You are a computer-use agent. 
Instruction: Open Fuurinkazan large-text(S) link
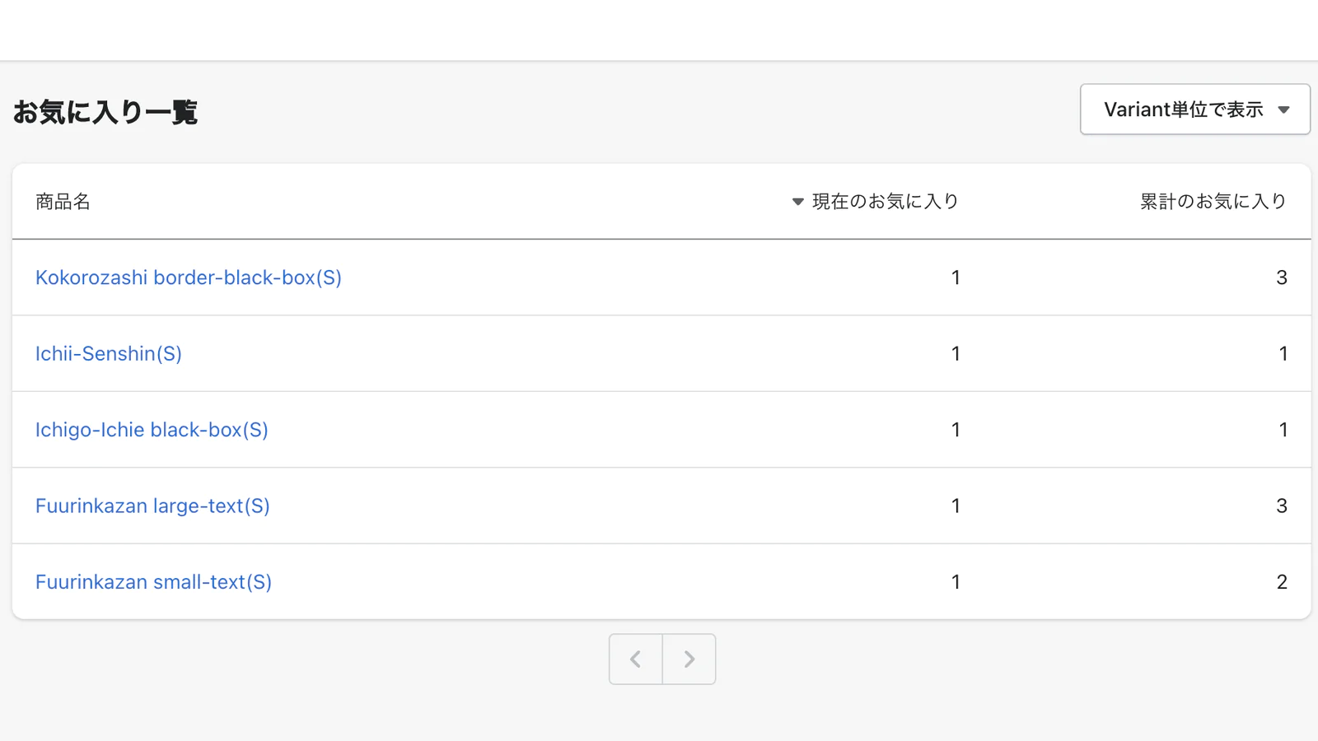coord(152,506)
